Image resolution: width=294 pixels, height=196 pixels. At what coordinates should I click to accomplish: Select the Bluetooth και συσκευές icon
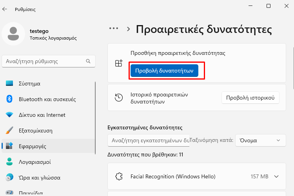point(9,99)
